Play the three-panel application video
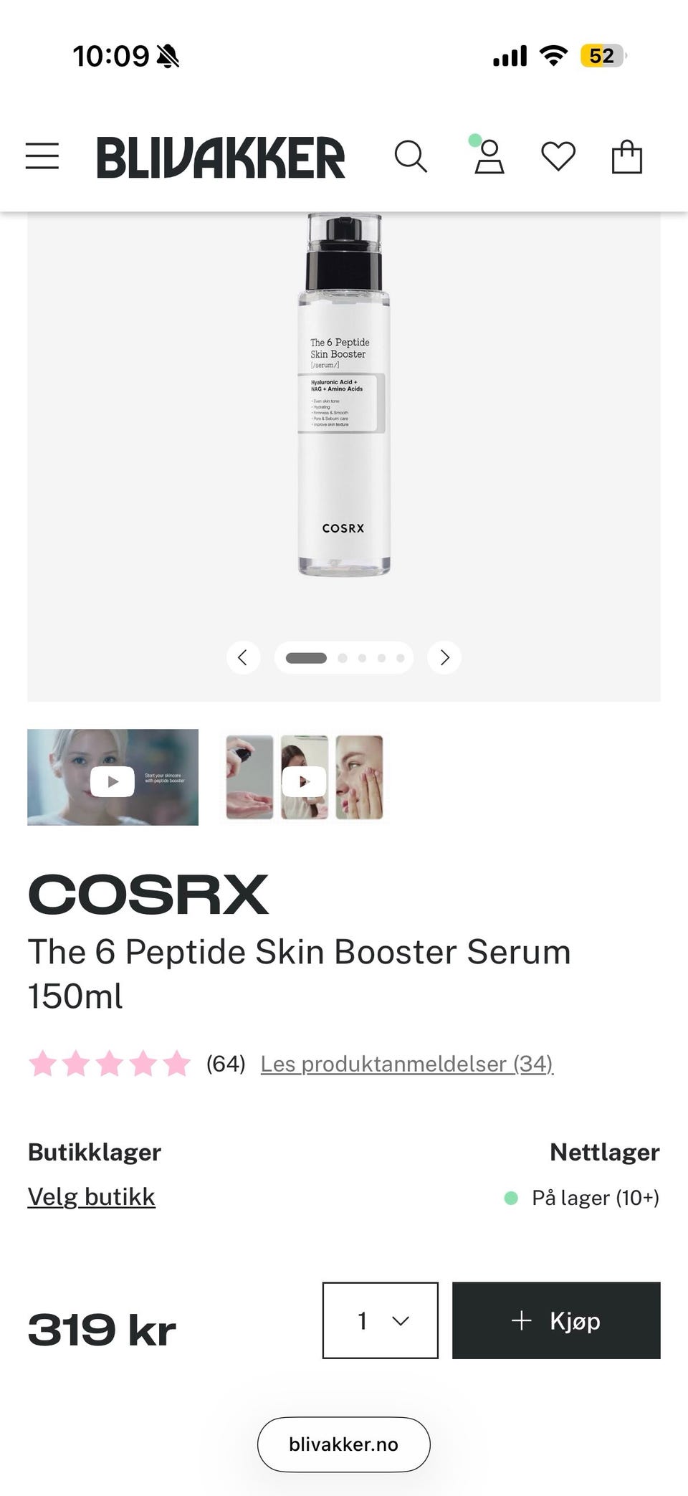Viewport: 688px width, 1496px height. pyautogui.click(x=305, y=778)
